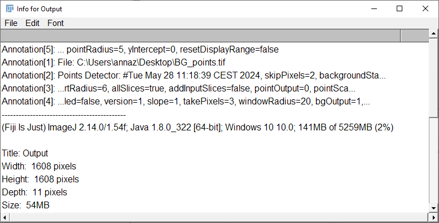Click the ImageJ icon in title bar
This screenshot has width=439, height=223.
click(x=10, y=8)
